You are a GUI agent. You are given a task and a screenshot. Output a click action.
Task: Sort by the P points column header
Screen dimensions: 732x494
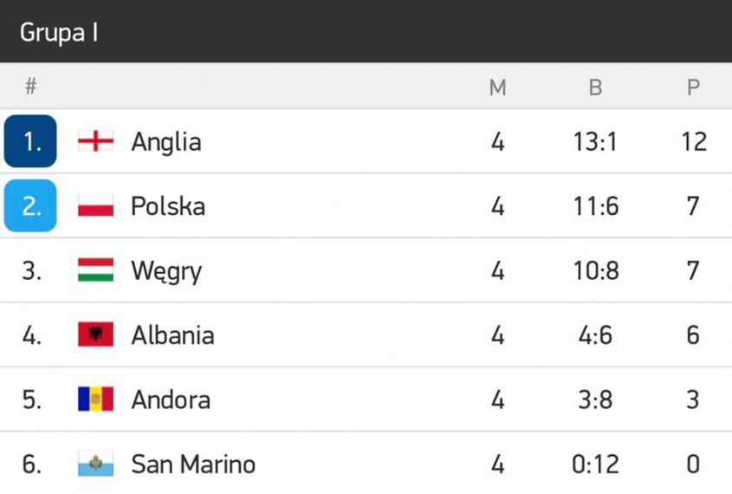coord(693,88)
